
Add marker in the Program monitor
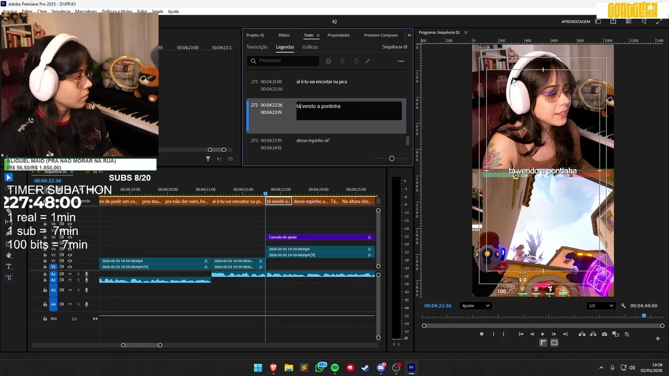[481, 334]
